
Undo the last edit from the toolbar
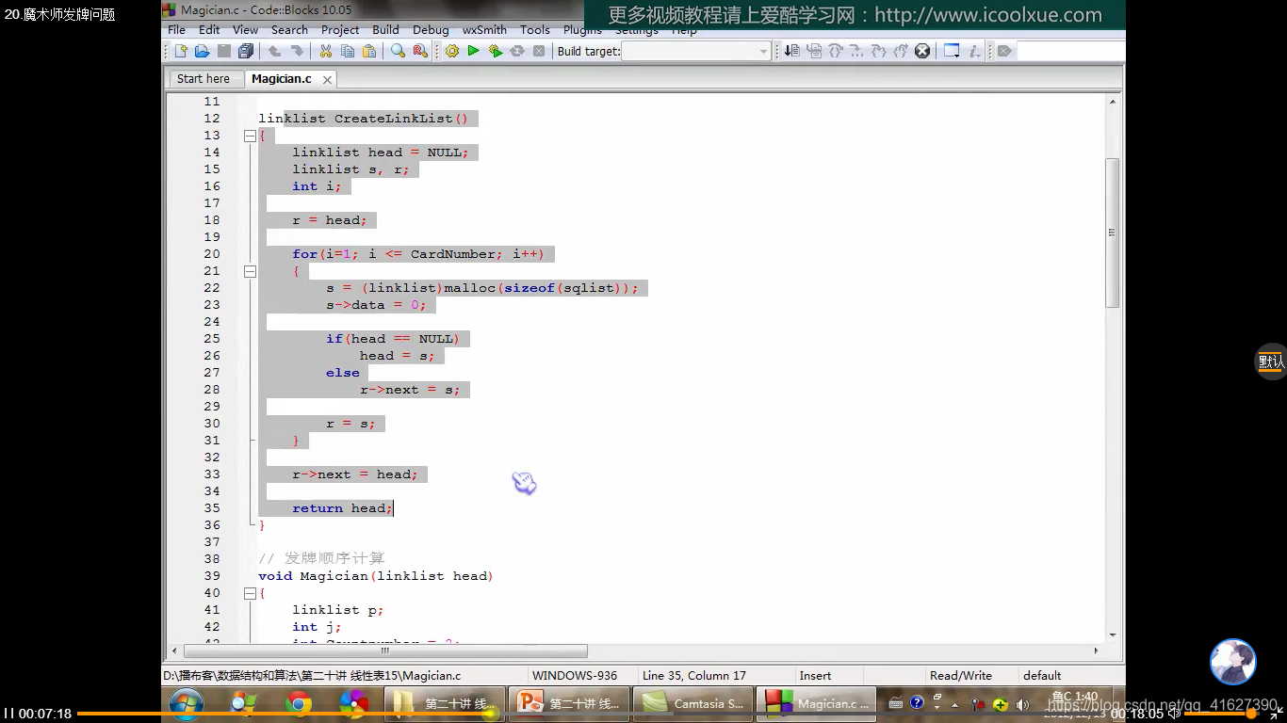pyautogui.click(x=274, y=51)
